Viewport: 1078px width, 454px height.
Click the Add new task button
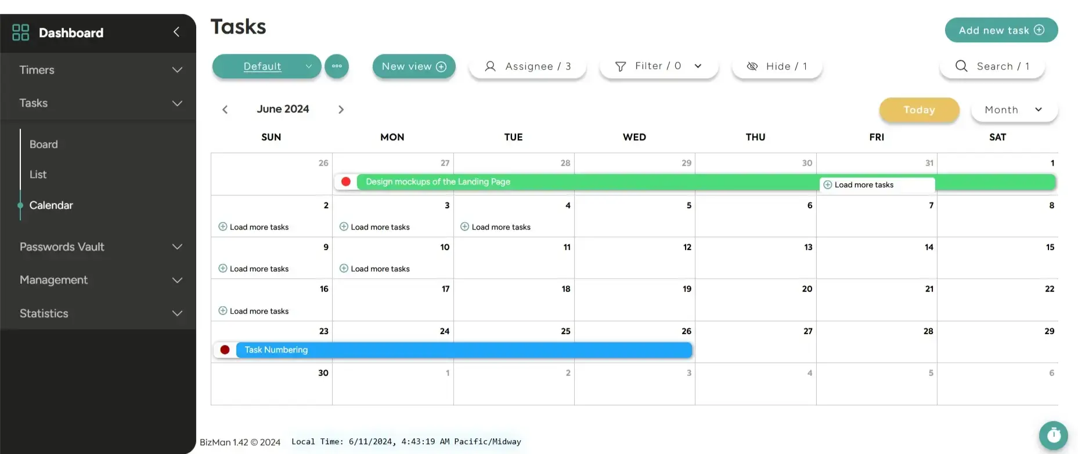tap(1001, 30)
